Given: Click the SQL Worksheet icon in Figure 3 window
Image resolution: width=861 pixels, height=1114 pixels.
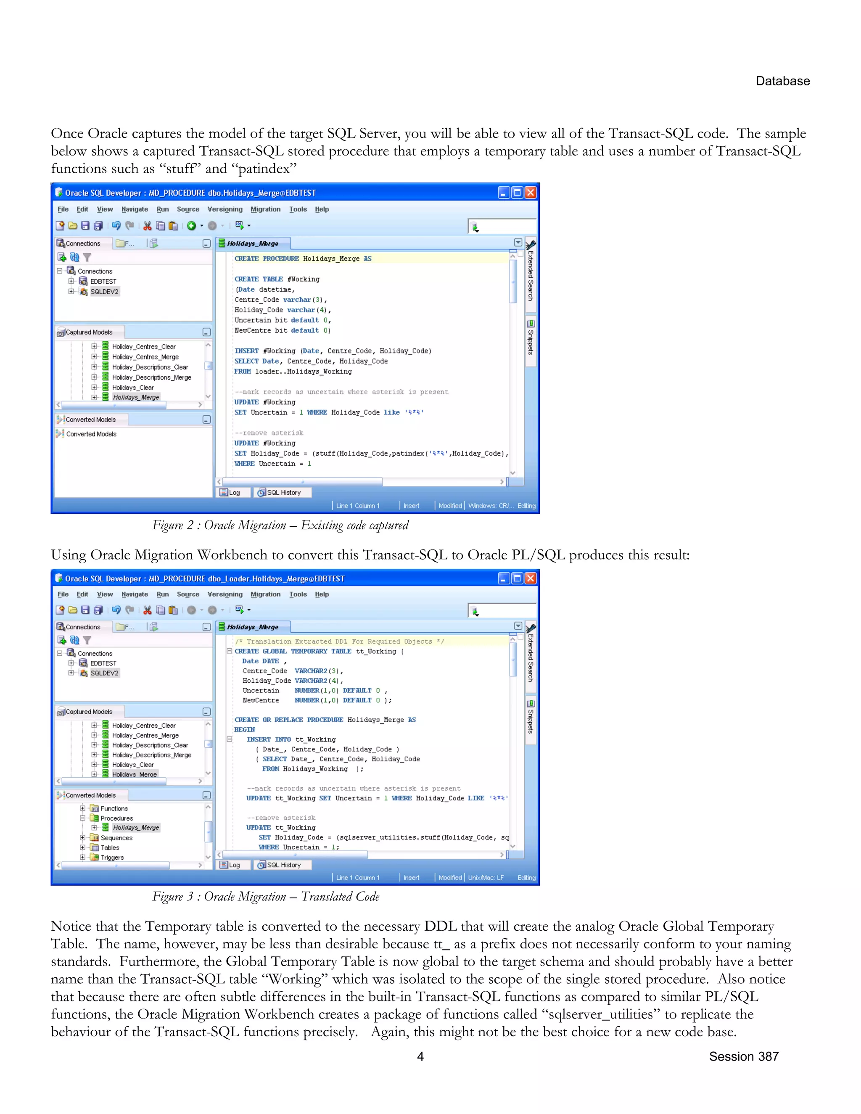Looking at the screenshot, I should click(239, 609).
